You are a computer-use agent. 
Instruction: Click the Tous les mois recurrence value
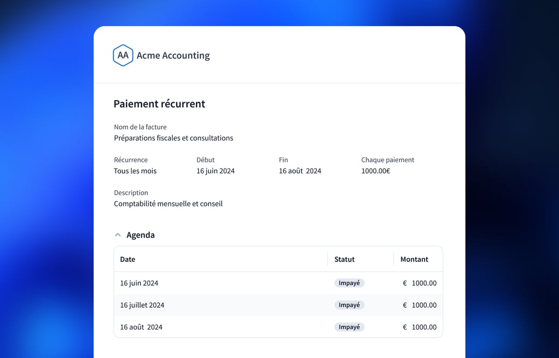click(x=135, y=171)
